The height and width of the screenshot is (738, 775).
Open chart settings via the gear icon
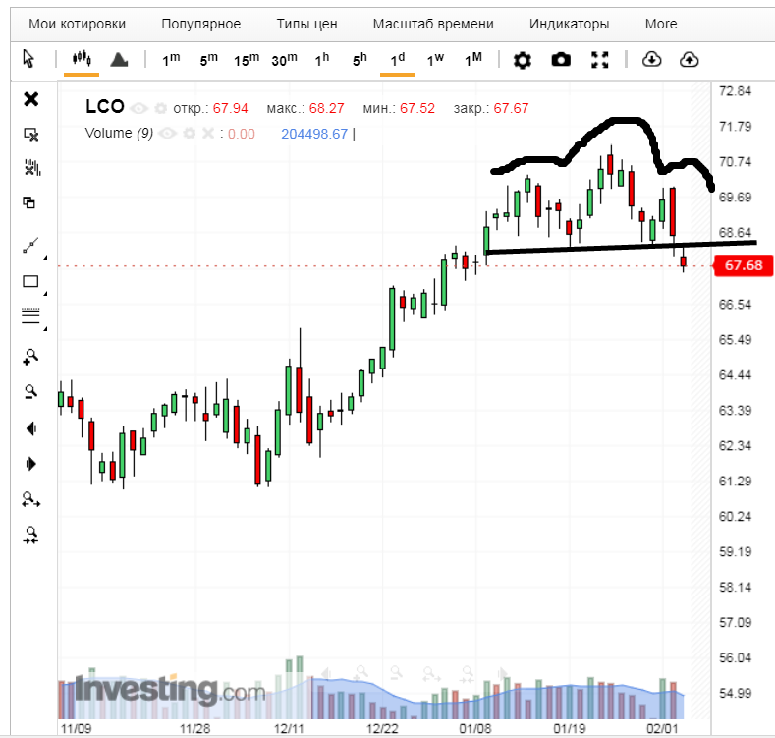tap(523, 60)
